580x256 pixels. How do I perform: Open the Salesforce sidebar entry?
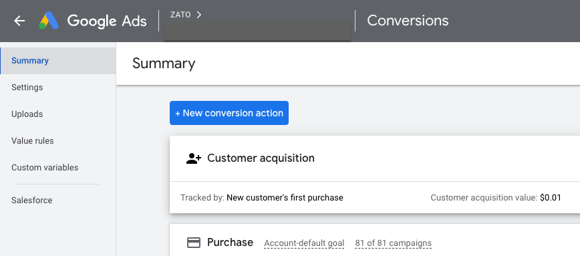pos(58,200)
